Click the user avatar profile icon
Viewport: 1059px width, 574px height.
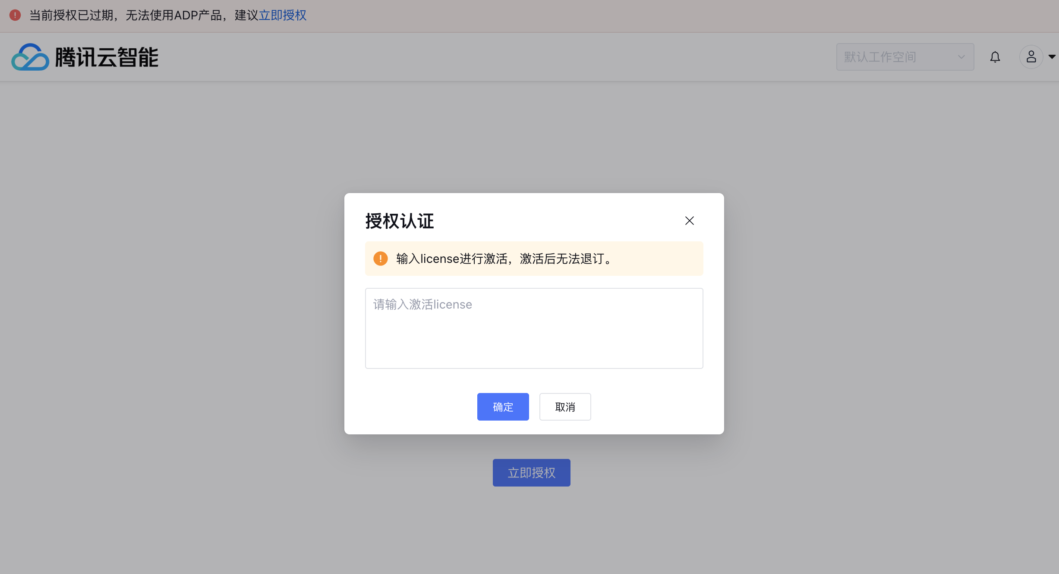[x=1031, y=57]
